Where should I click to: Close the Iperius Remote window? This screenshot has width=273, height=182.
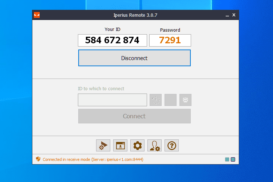coord(234,15)
